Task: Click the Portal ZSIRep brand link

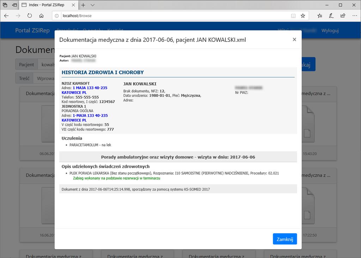Action: [x=32, y=30]
